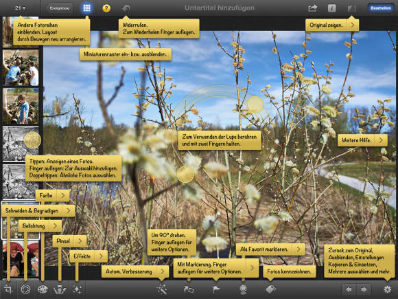Click the Bearbeiten button
The image size is (398, 299).
click(x=380, y=8)
